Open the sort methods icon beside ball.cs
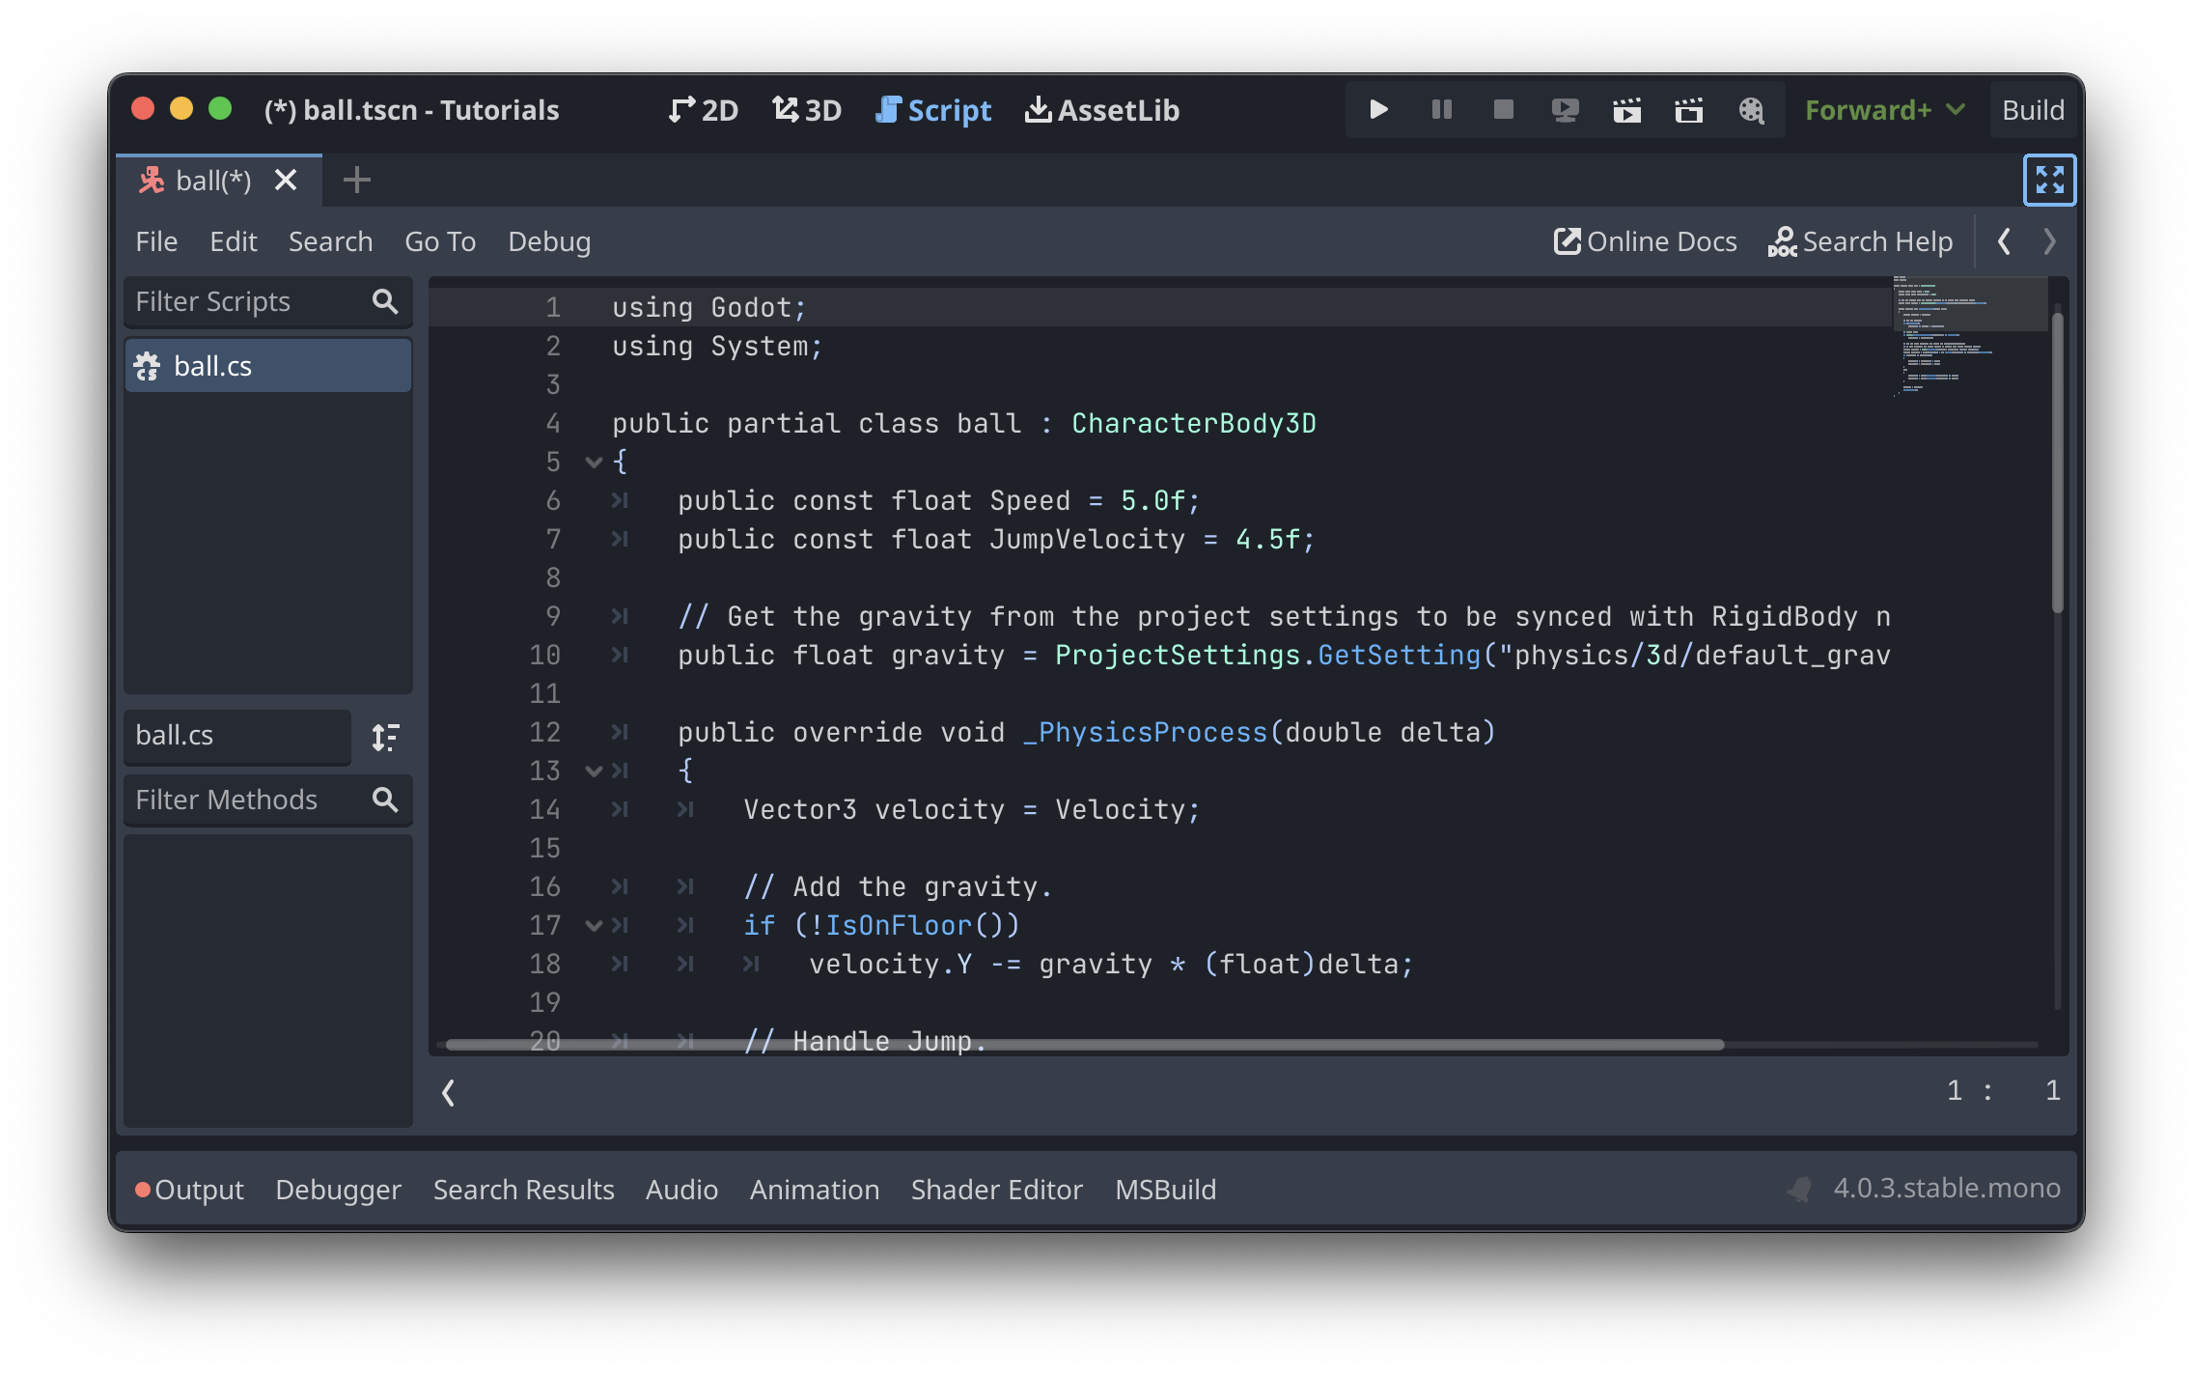Screen dimensions: 2193x1375 [384, 737]
